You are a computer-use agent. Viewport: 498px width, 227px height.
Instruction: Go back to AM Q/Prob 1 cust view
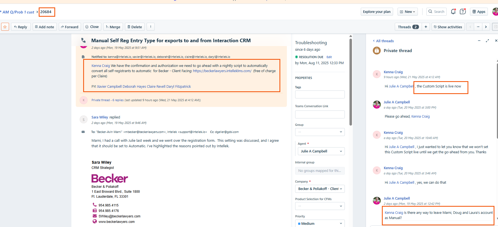click(x=18, y=12)
